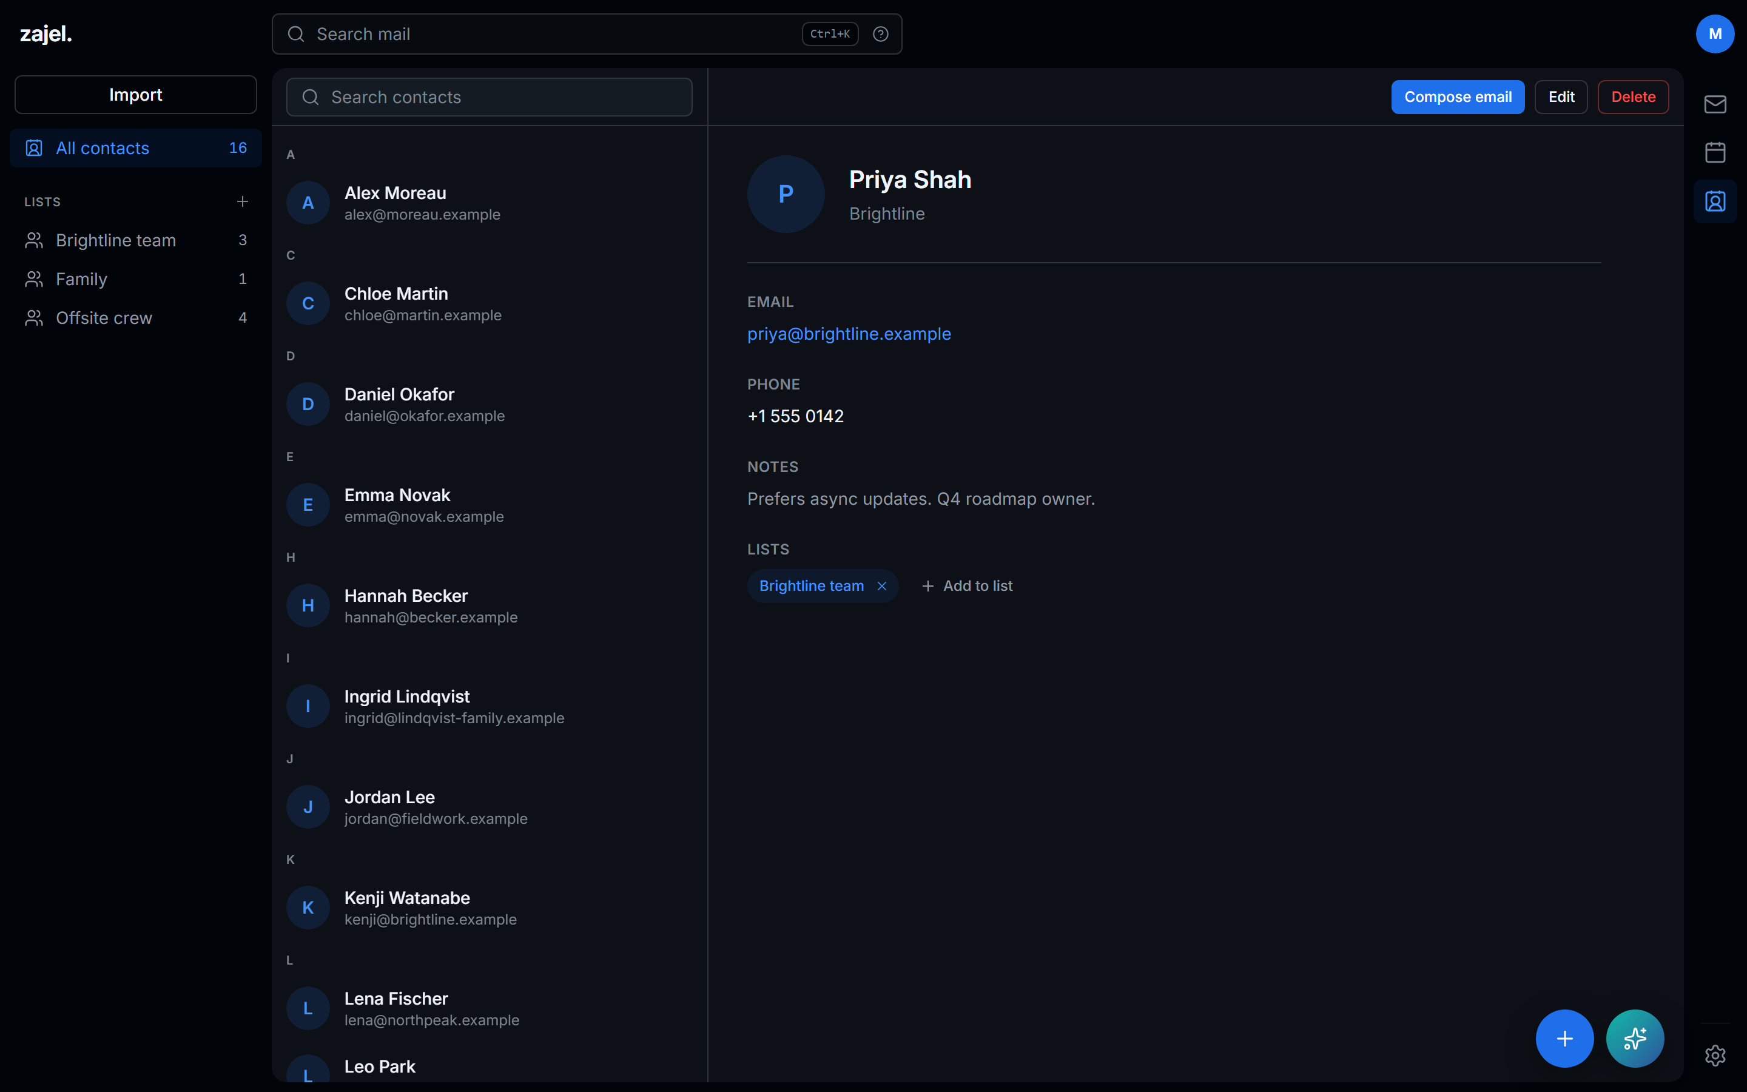Select contact Ingrid Lindqvist
The height and width of the screenshot is (1092, 1747).
pyautogui.click(x=489, y=706)
